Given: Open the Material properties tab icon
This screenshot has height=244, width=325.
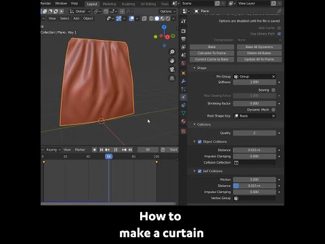Looking at the screenshot, I should 183,121.
